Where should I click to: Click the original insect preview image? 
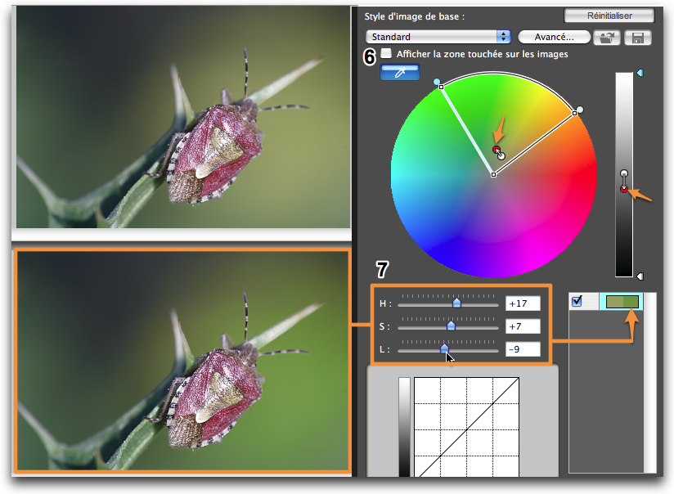coord(183,117)
